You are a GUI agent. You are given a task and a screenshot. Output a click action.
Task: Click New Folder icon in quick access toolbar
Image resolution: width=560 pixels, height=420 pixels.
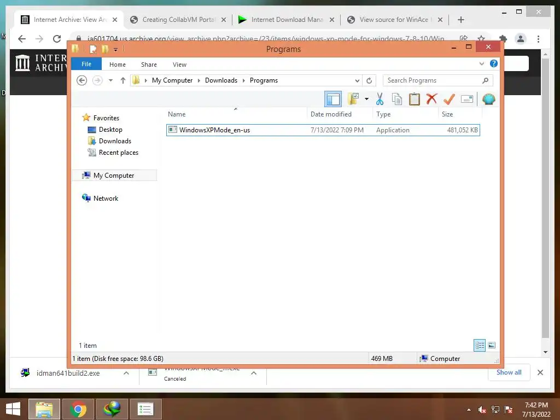pos(105,49)
